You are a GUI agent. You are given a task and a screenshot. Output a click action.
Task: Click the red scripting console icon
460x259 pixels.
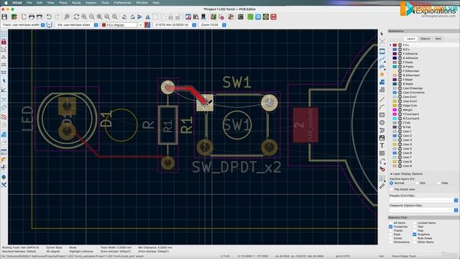[273, 17]
